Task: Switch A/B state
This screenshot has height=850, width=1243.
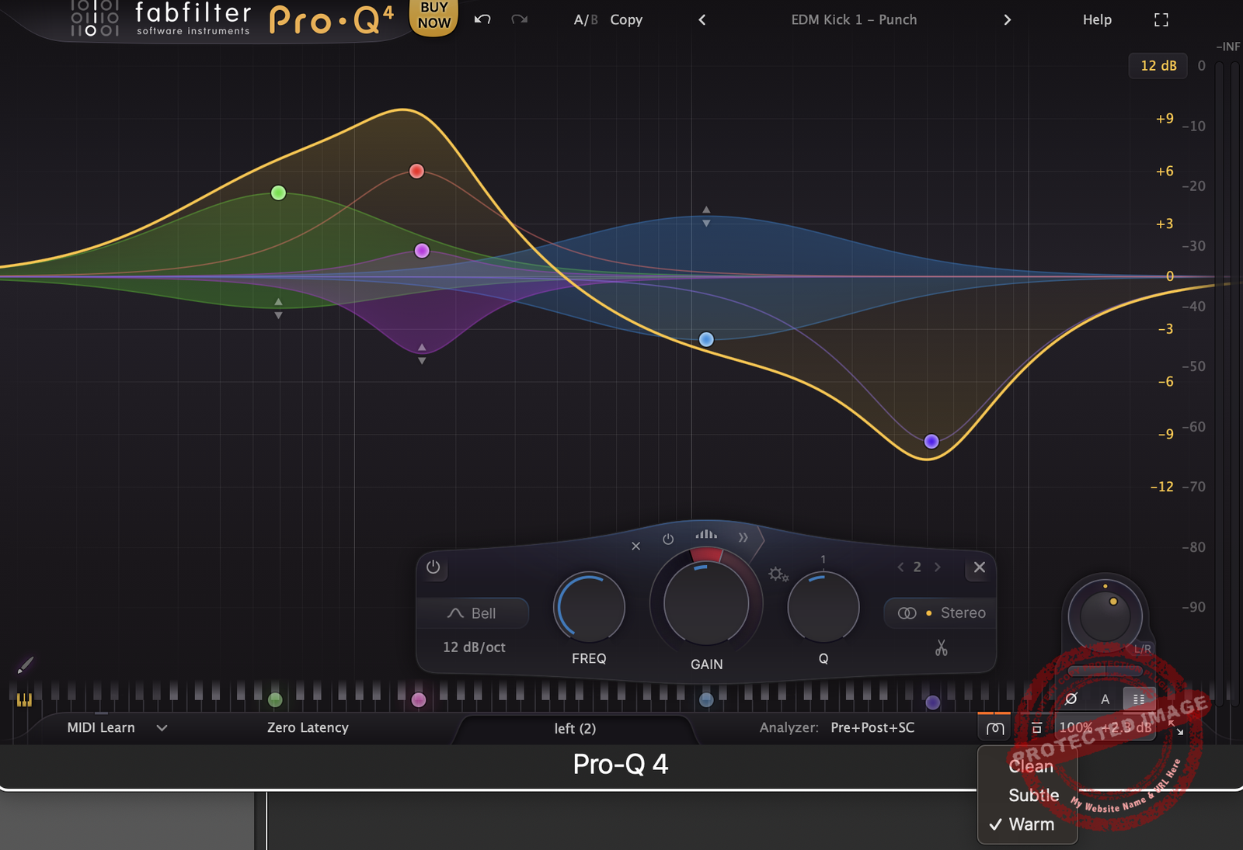Action: point(586,20)
